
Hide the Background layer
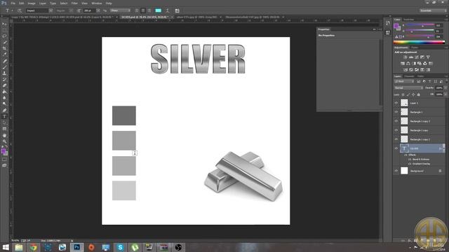(396, 171)
